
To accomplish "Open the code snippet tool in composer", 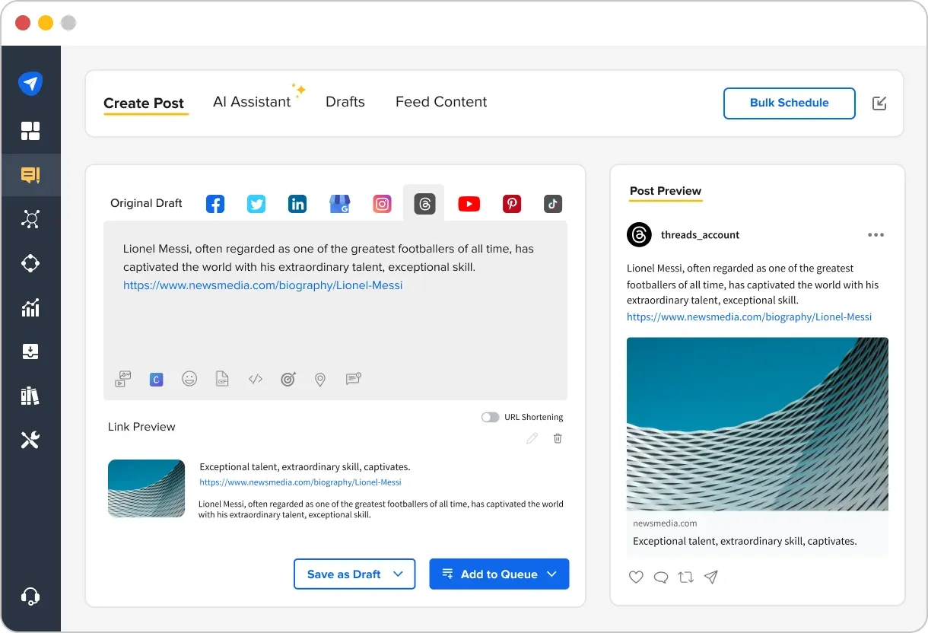I will pyautogui.click(x=255, y=379).
